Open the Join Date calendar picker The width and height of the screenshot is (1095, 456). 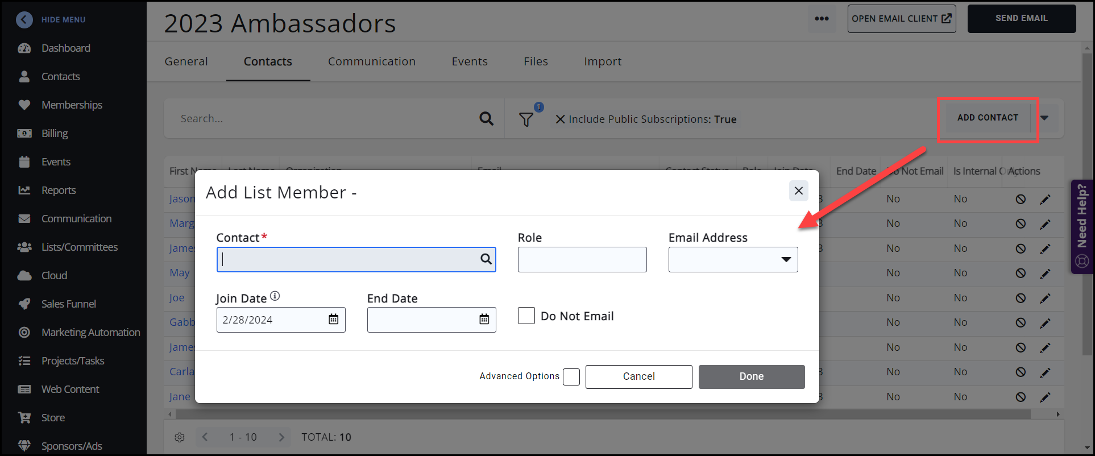click(333, 320)
